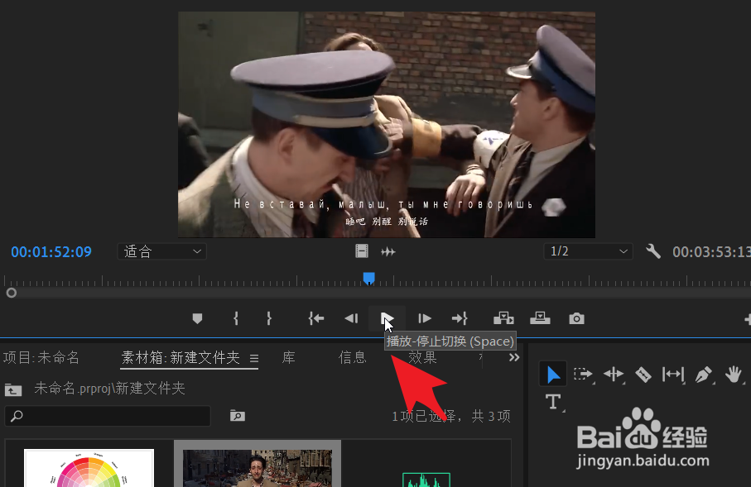This screenshot has width=751, height=487.
Task: Click the blue playhead on the time ruler
Action: (x=368, y=279)
